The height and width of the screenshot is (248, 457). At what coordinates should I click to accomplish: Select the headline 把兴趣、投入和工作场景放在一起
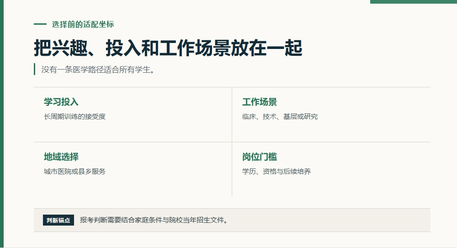click(168, 48)
